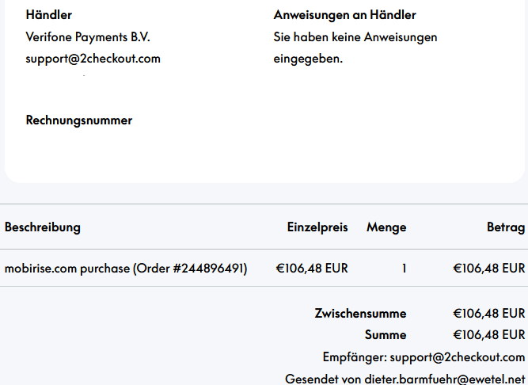
Task: Select the 'Sie haben keine Anweisungen' text
Action: [355, 37]
